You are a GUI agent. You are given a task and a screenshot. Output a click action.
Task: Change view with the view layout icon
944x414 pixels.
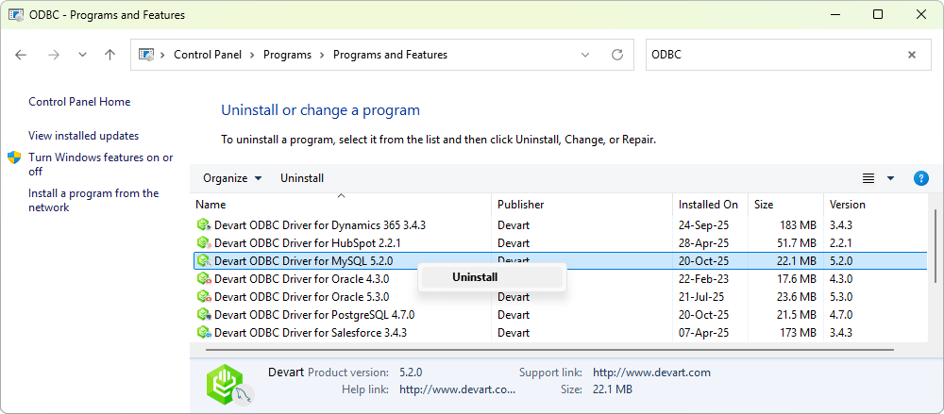868,178
